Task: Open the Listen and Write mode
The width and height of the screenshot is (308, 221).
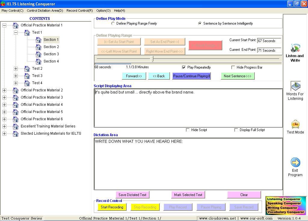Action: [x=295, y=53]
